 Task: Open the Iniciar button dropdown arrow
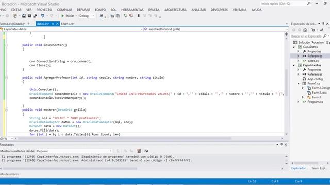click(x=76, y=16)
